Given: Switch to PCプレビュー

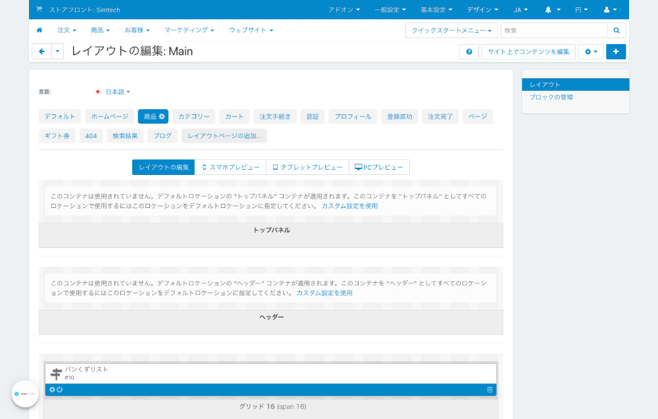Looking at the screenshot, I should coord(379,167).
